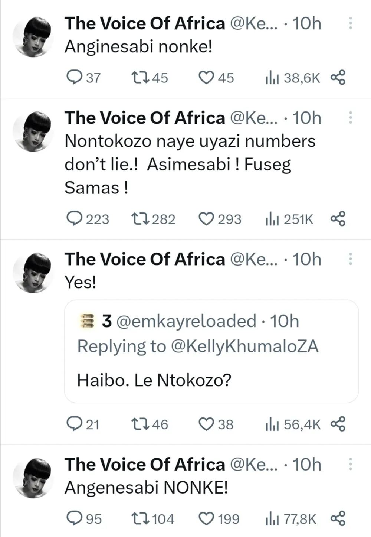The width and height of the screenshot is (371, 537).
Task: Like the "Anginesabi nonke!" tweet
Action: 206,78
